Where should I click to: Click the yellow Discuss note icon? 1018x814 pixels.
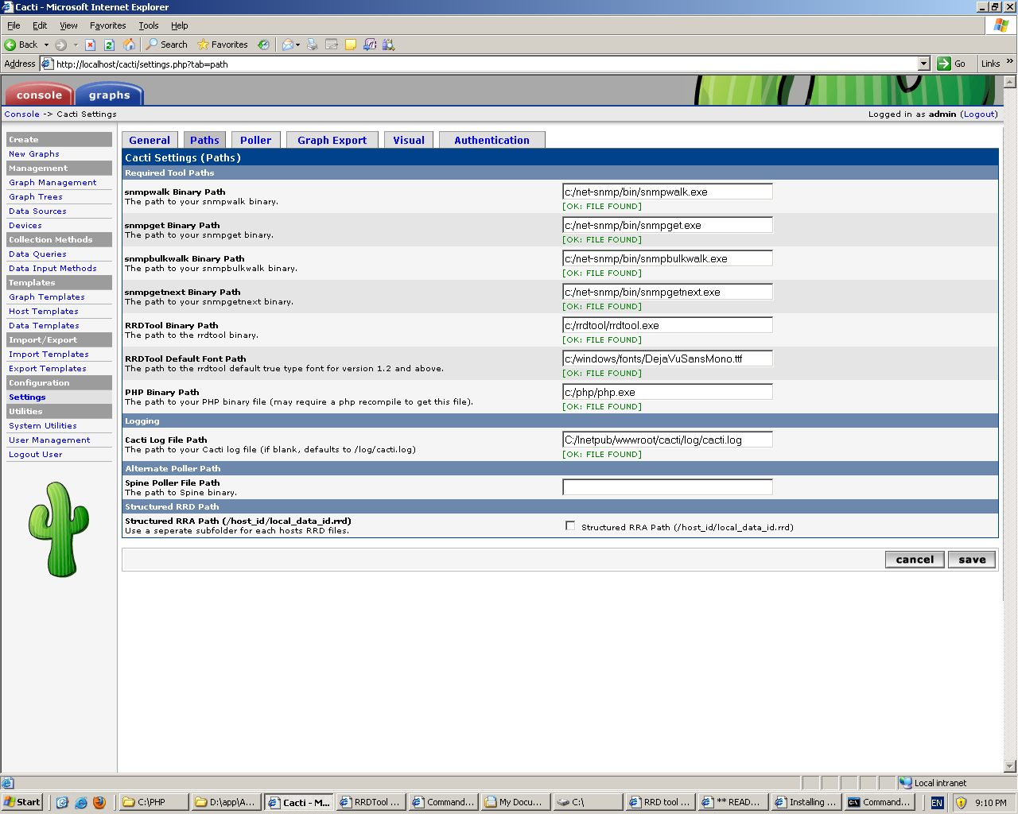click(350, 45)
